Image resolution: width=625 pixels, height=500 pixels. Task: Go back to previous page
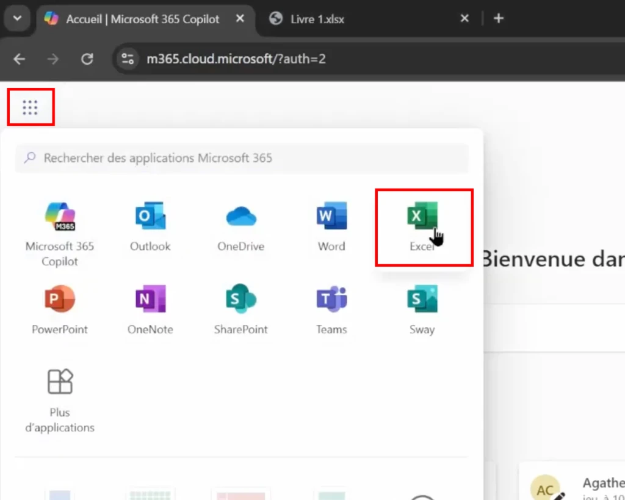click(19, 59)
